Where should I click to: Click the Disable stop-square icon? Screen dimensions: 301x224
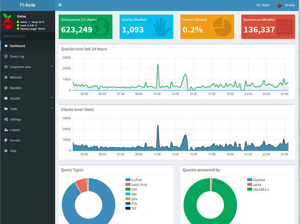pyautogui.click(x=6, y=98)
